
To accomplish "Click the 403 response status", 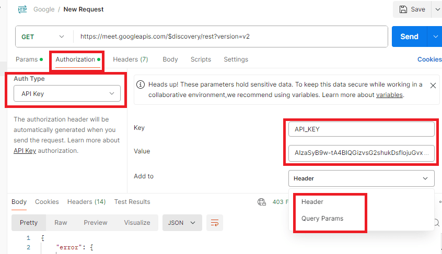I will pos(280,202).
